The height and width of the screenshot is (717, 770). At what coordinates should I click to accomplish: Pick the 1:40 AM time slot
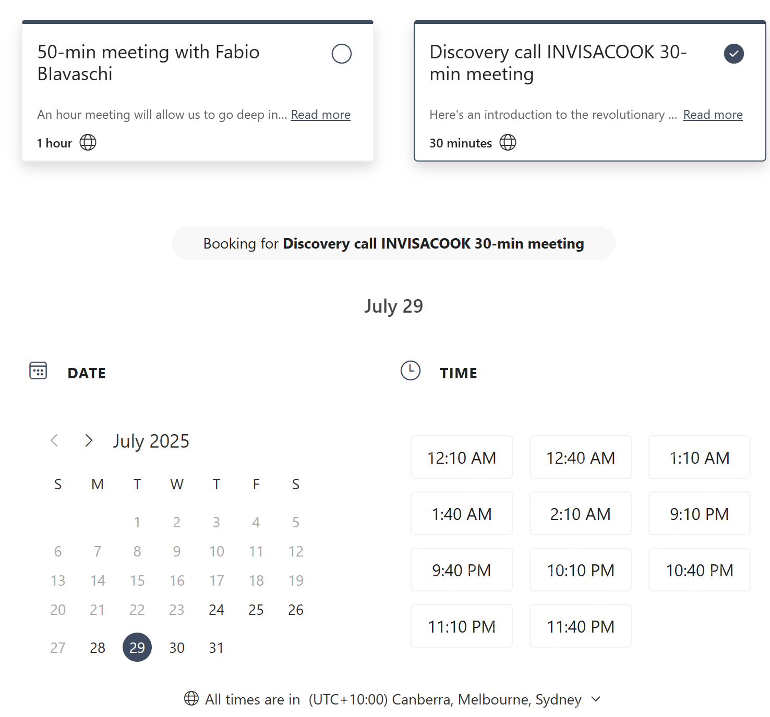coord(462,514)
